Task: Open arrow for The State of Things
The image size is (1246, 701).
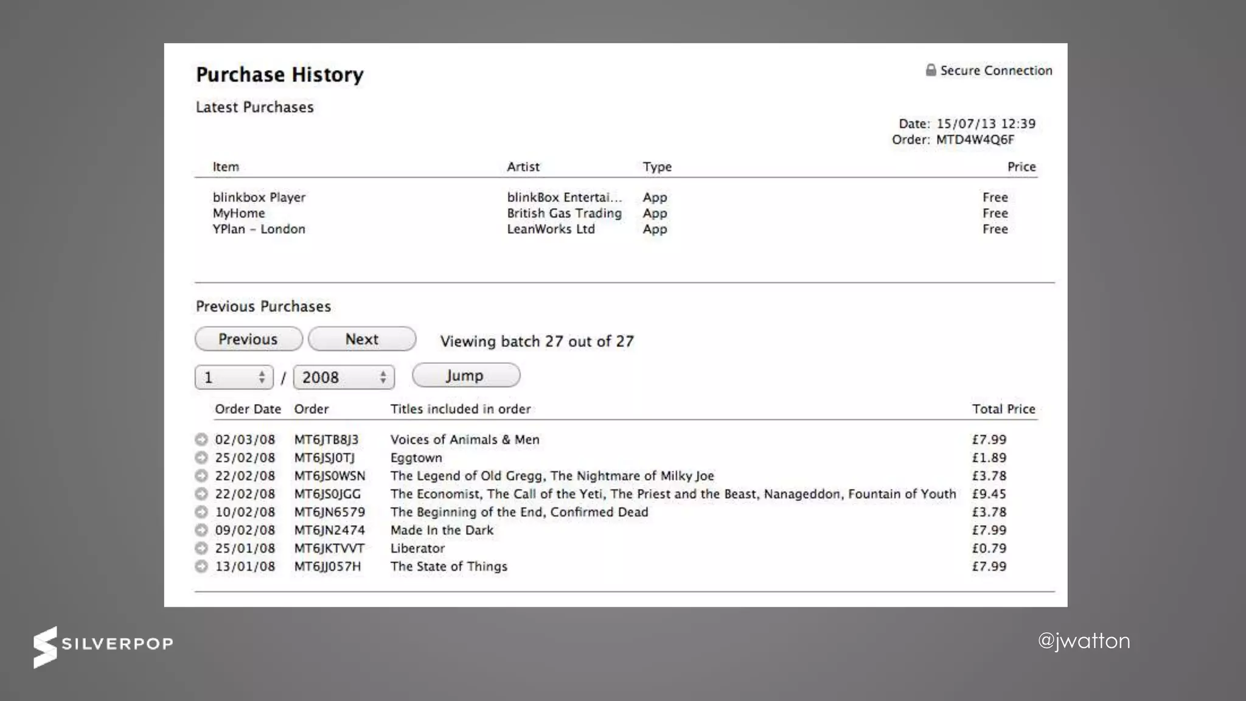Action: pyautogui.click(x=201, y=567)
